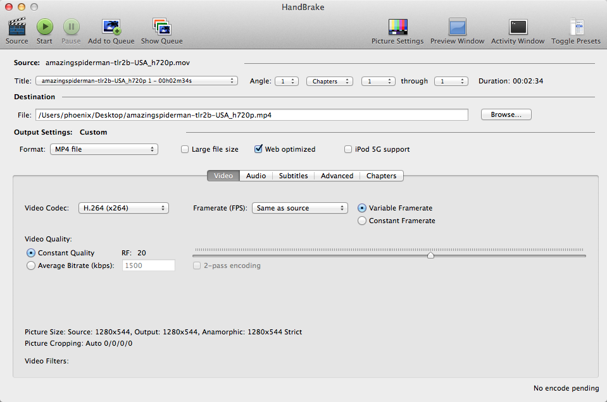Switch to the Chapters tab
Viewport: 607px width, 402px height.
pos(381,176)
